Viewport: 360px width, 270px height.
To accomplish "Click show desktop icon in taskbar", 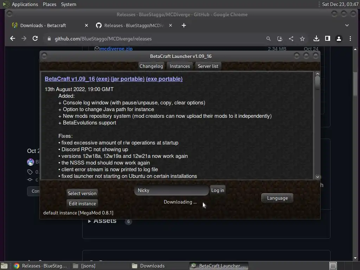I will pyautogui.click(x=4, y=266).
